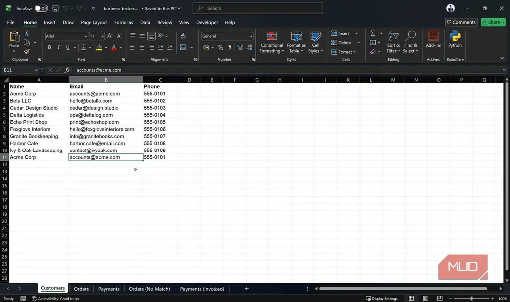This screenshot has height=302, width=510.
Task: Expand the formula bar chevron
Action: pos(504,70)
